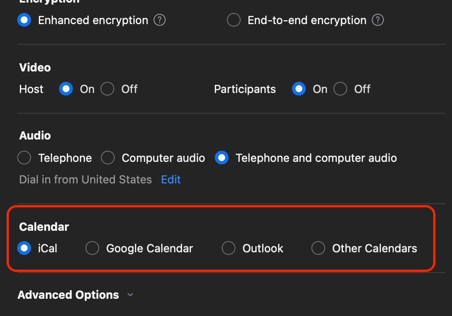This screenshot has height=316, width=452.
Task: Choose Google Calendar option
Action: 92,248
